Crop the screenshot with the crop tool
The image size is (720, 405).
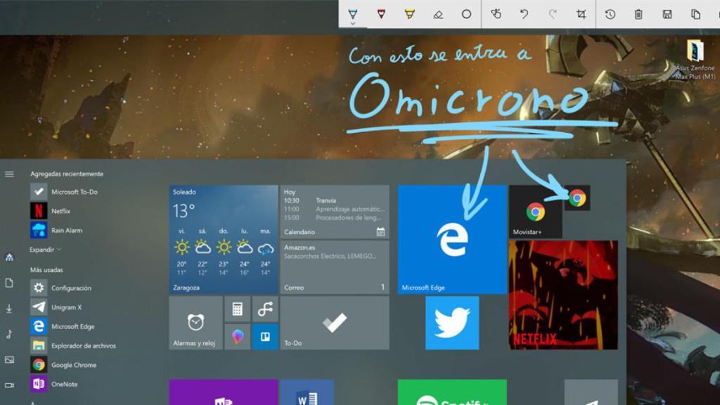point(580,12)
